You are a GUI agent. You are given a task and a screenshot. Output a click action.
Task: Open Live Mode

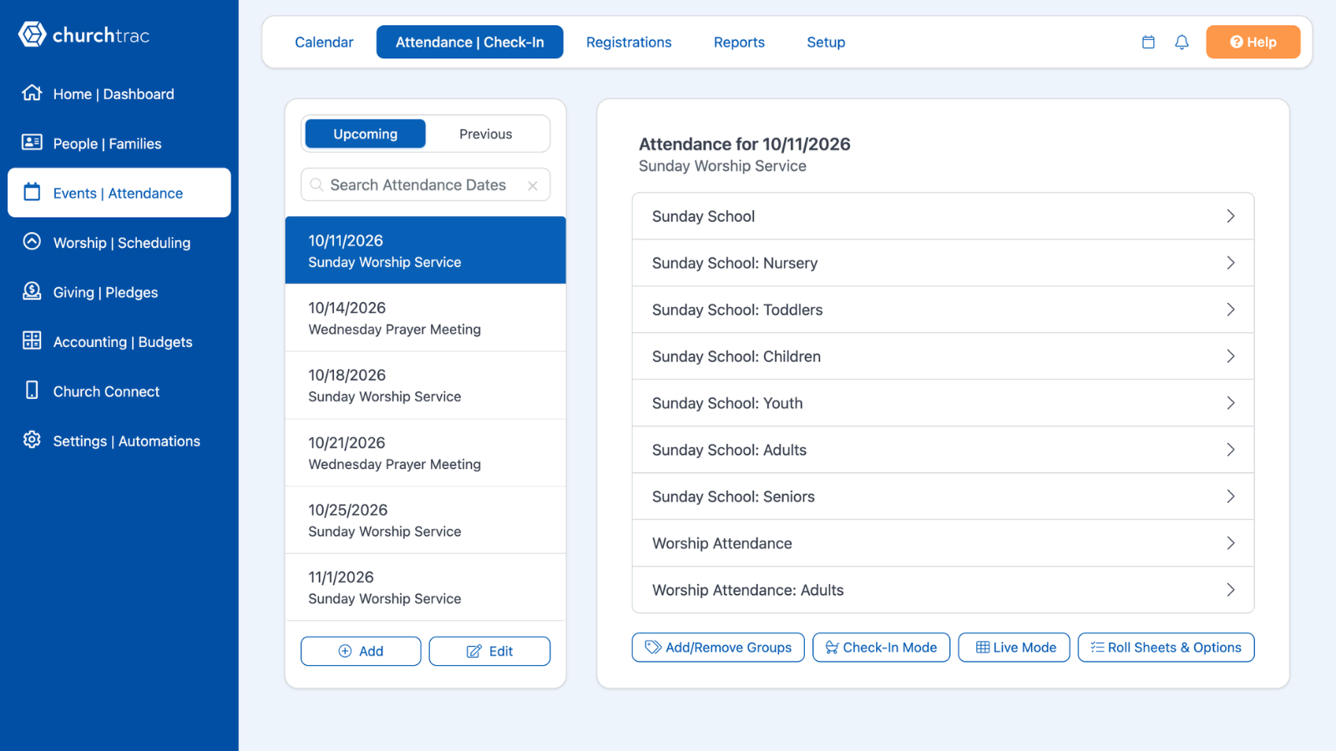pyautogui.click(x=1014, y=648)
